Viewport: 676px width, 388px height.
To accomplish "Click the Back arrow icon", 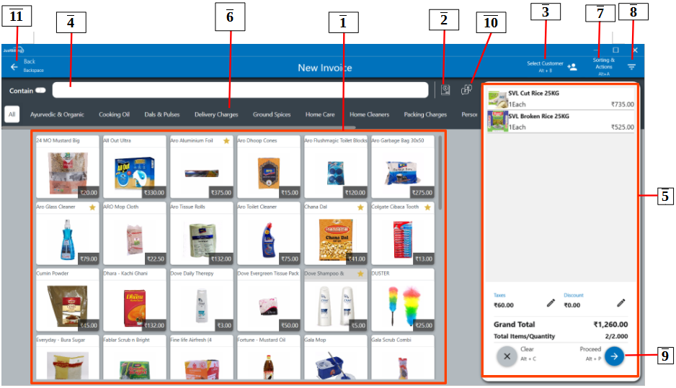I will (14, 66).
